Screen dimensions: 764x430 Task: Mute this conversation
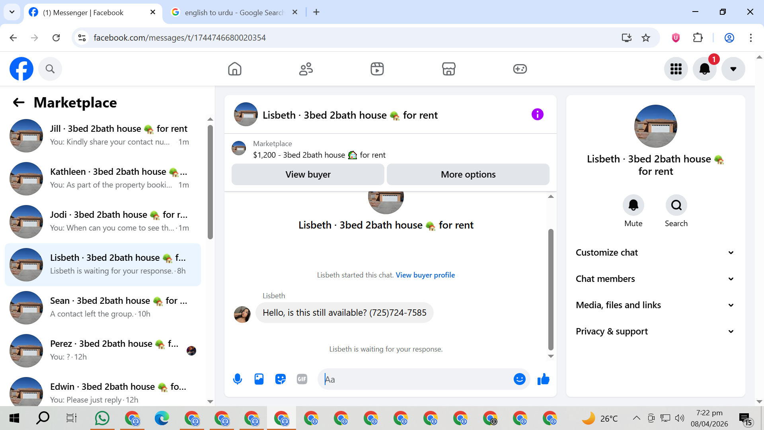click(633, 205)
